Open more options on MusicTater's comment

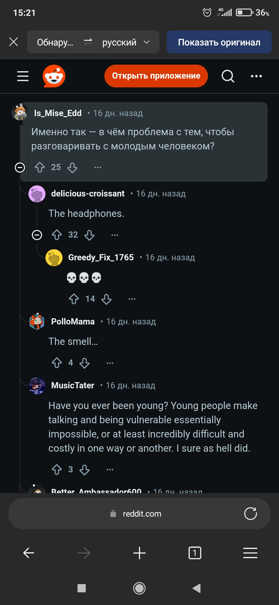pyautogui.click(x=110, y=470)
